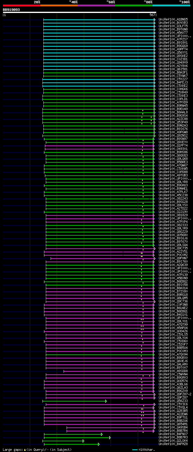Select hit label UniRef100_C0Z3D1
Viewport: 193px width, 452px height.
[x=173, y=59]
